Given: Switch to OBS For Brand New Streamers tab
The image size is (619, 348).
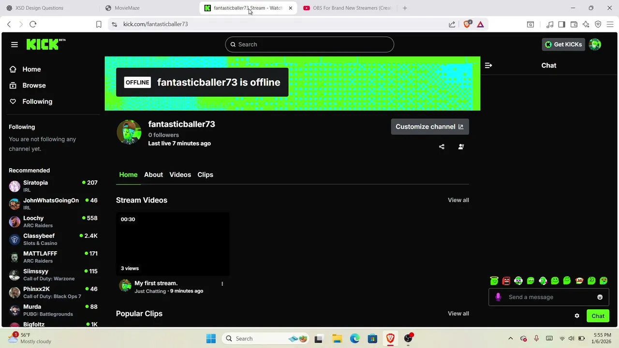Looking at the screenshot, I should [x=347, y=8].
